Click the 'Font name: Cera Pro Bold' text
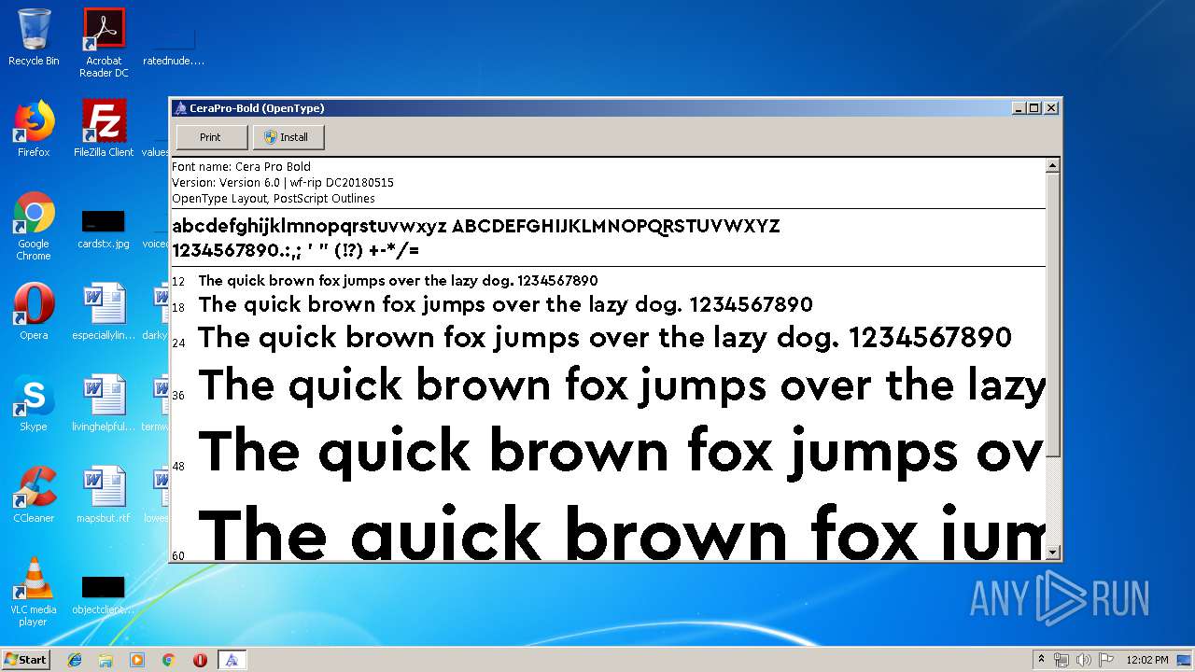Screen dimensions: 1195x672 pos(242,167)
